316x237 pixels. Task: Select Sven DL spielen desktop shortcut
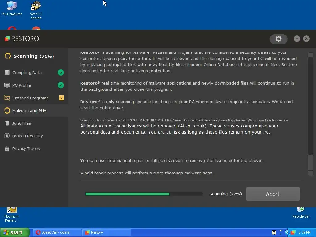pyautogui.click(x=36, y=10)
